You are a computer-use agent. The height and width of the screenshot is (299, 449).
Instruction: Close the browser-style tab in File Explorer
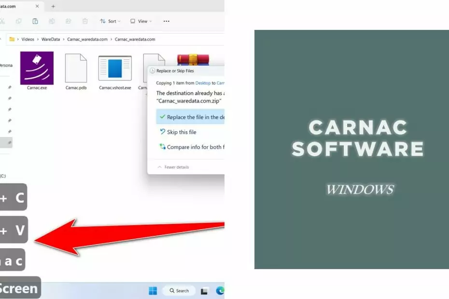tap(37, 6)
